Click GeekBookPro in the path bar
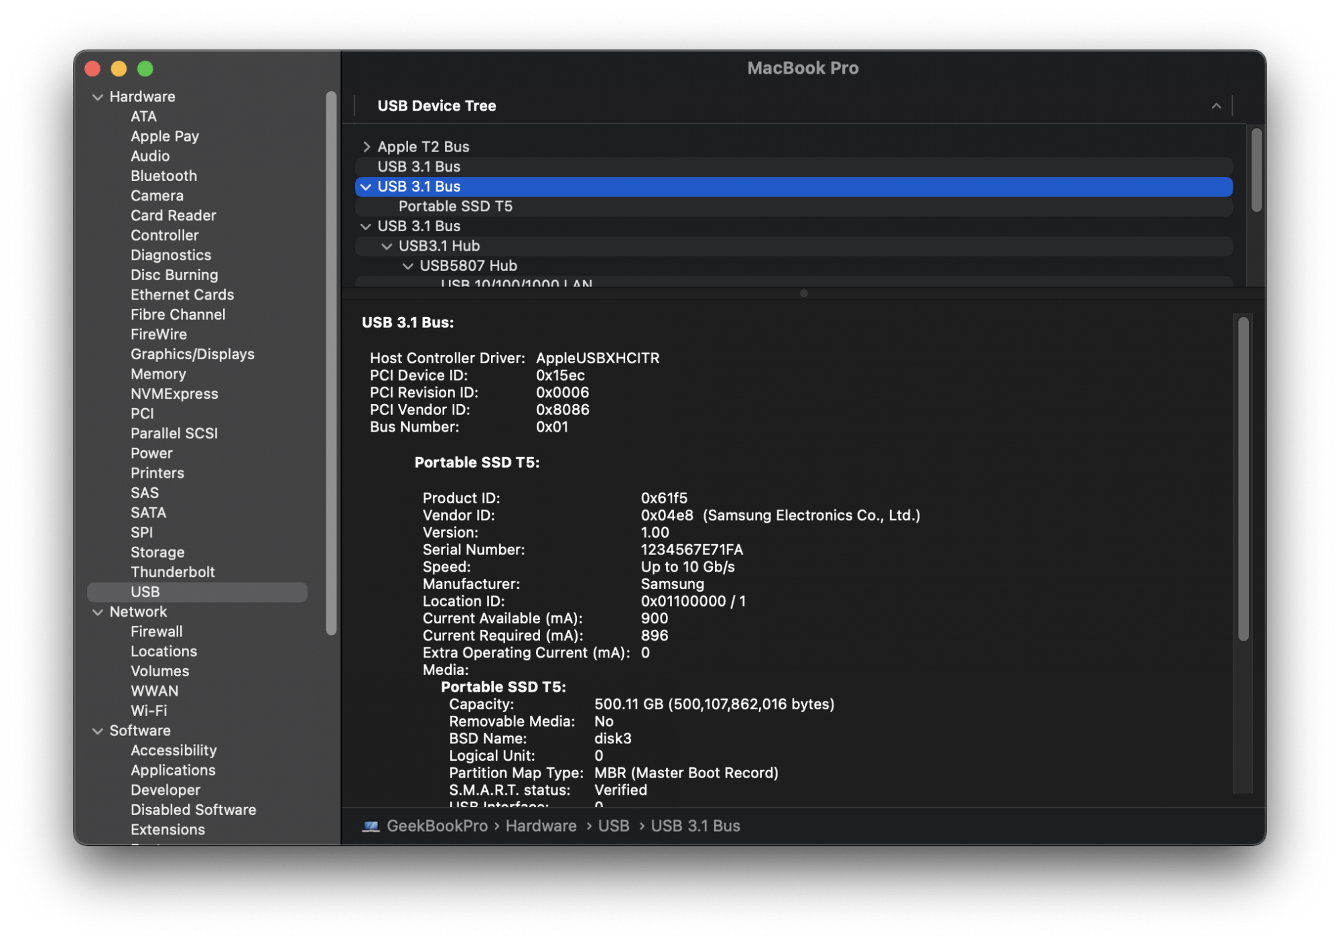Viewport: 1340px width, 943px height. click(437, 826)
